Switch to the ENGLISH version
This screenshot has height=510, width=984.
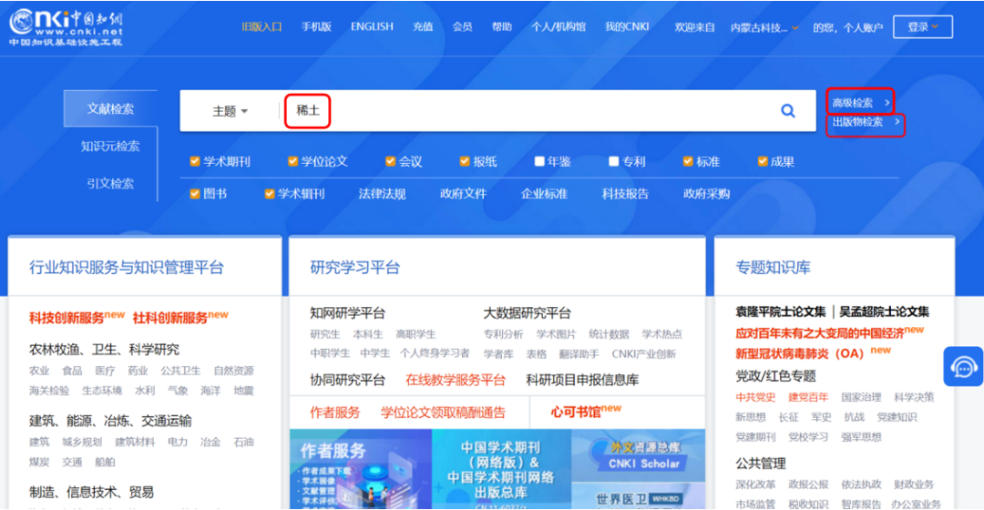(372, 27)
